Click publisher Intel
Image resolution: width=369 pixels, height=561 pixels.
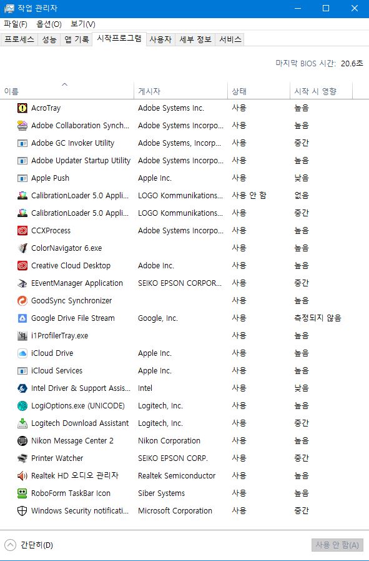click(x=145, y=388)
